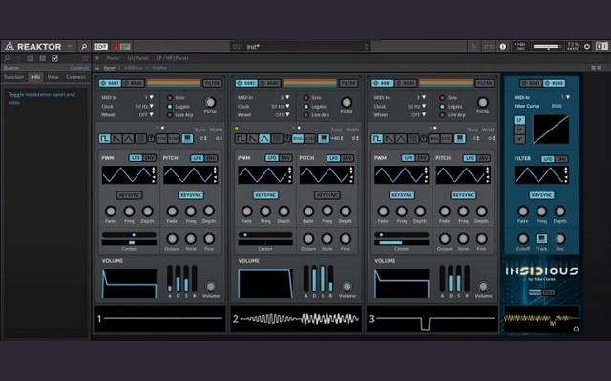
Task: Click the FILTER button in voice 1
Action: 212,83
